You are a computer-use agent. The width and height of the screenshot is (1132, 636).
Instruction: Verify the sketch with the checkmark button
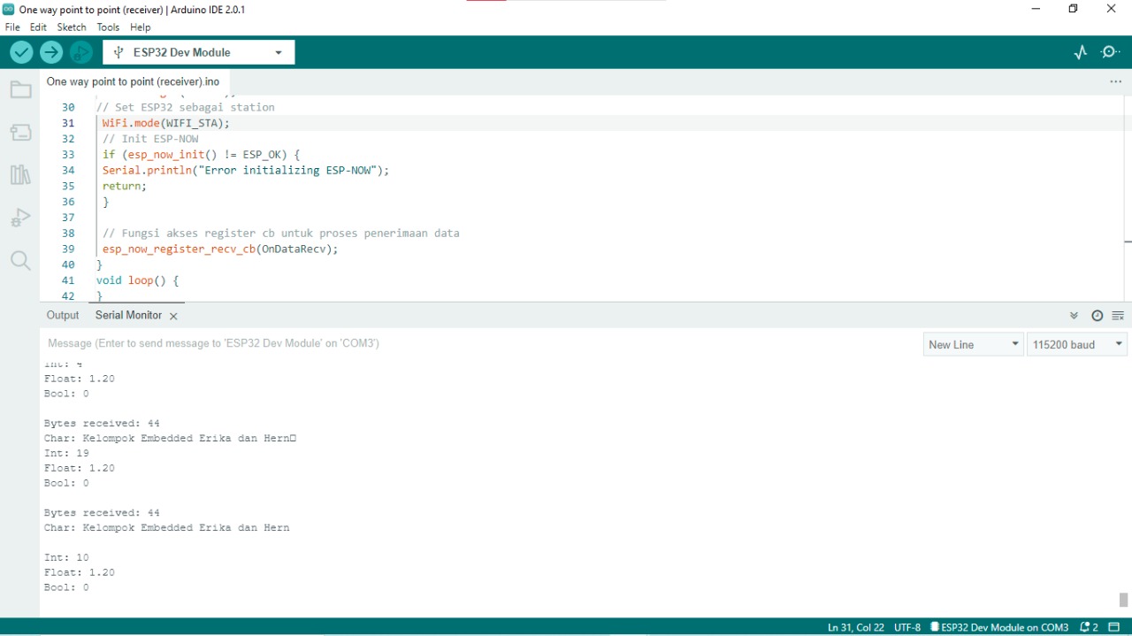[20, 51]
